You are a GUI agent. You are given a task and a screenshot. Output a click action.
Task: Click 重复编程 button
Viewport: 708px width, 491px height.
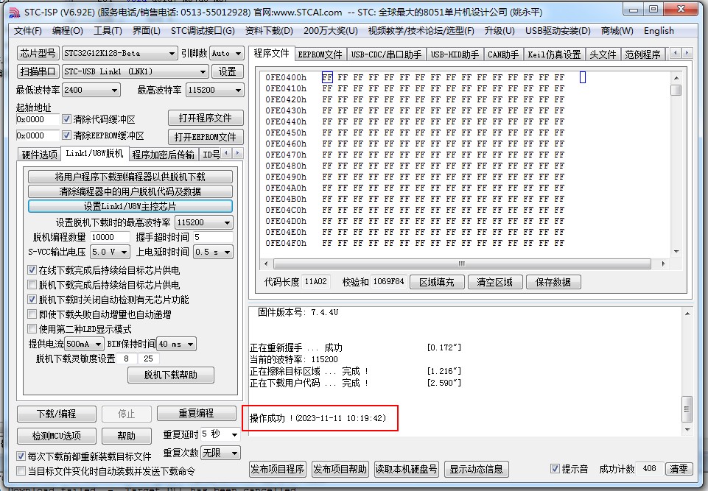(197, 414)
